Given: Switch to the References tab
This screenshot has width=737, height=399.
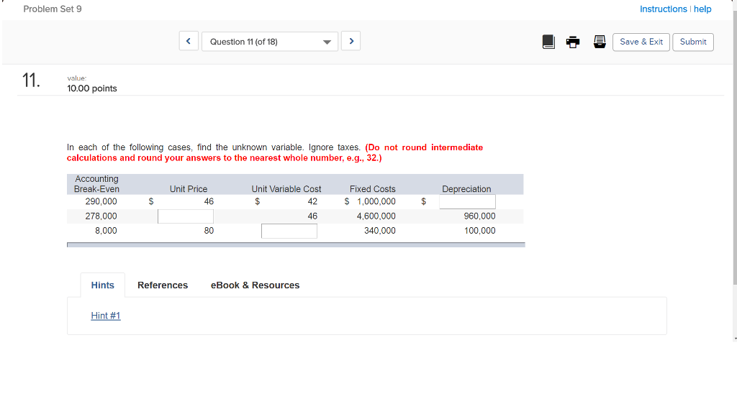Looking at the screenshot, I should [x=163, y=285].
